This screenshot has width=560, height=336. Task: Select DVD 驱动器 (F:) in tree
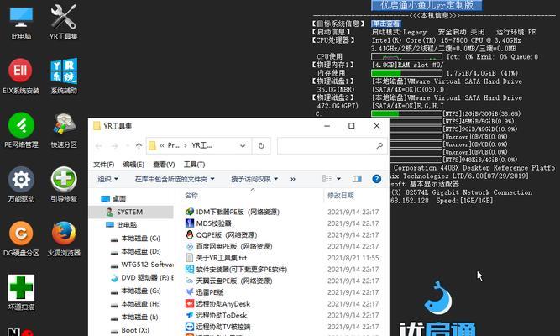147,278
